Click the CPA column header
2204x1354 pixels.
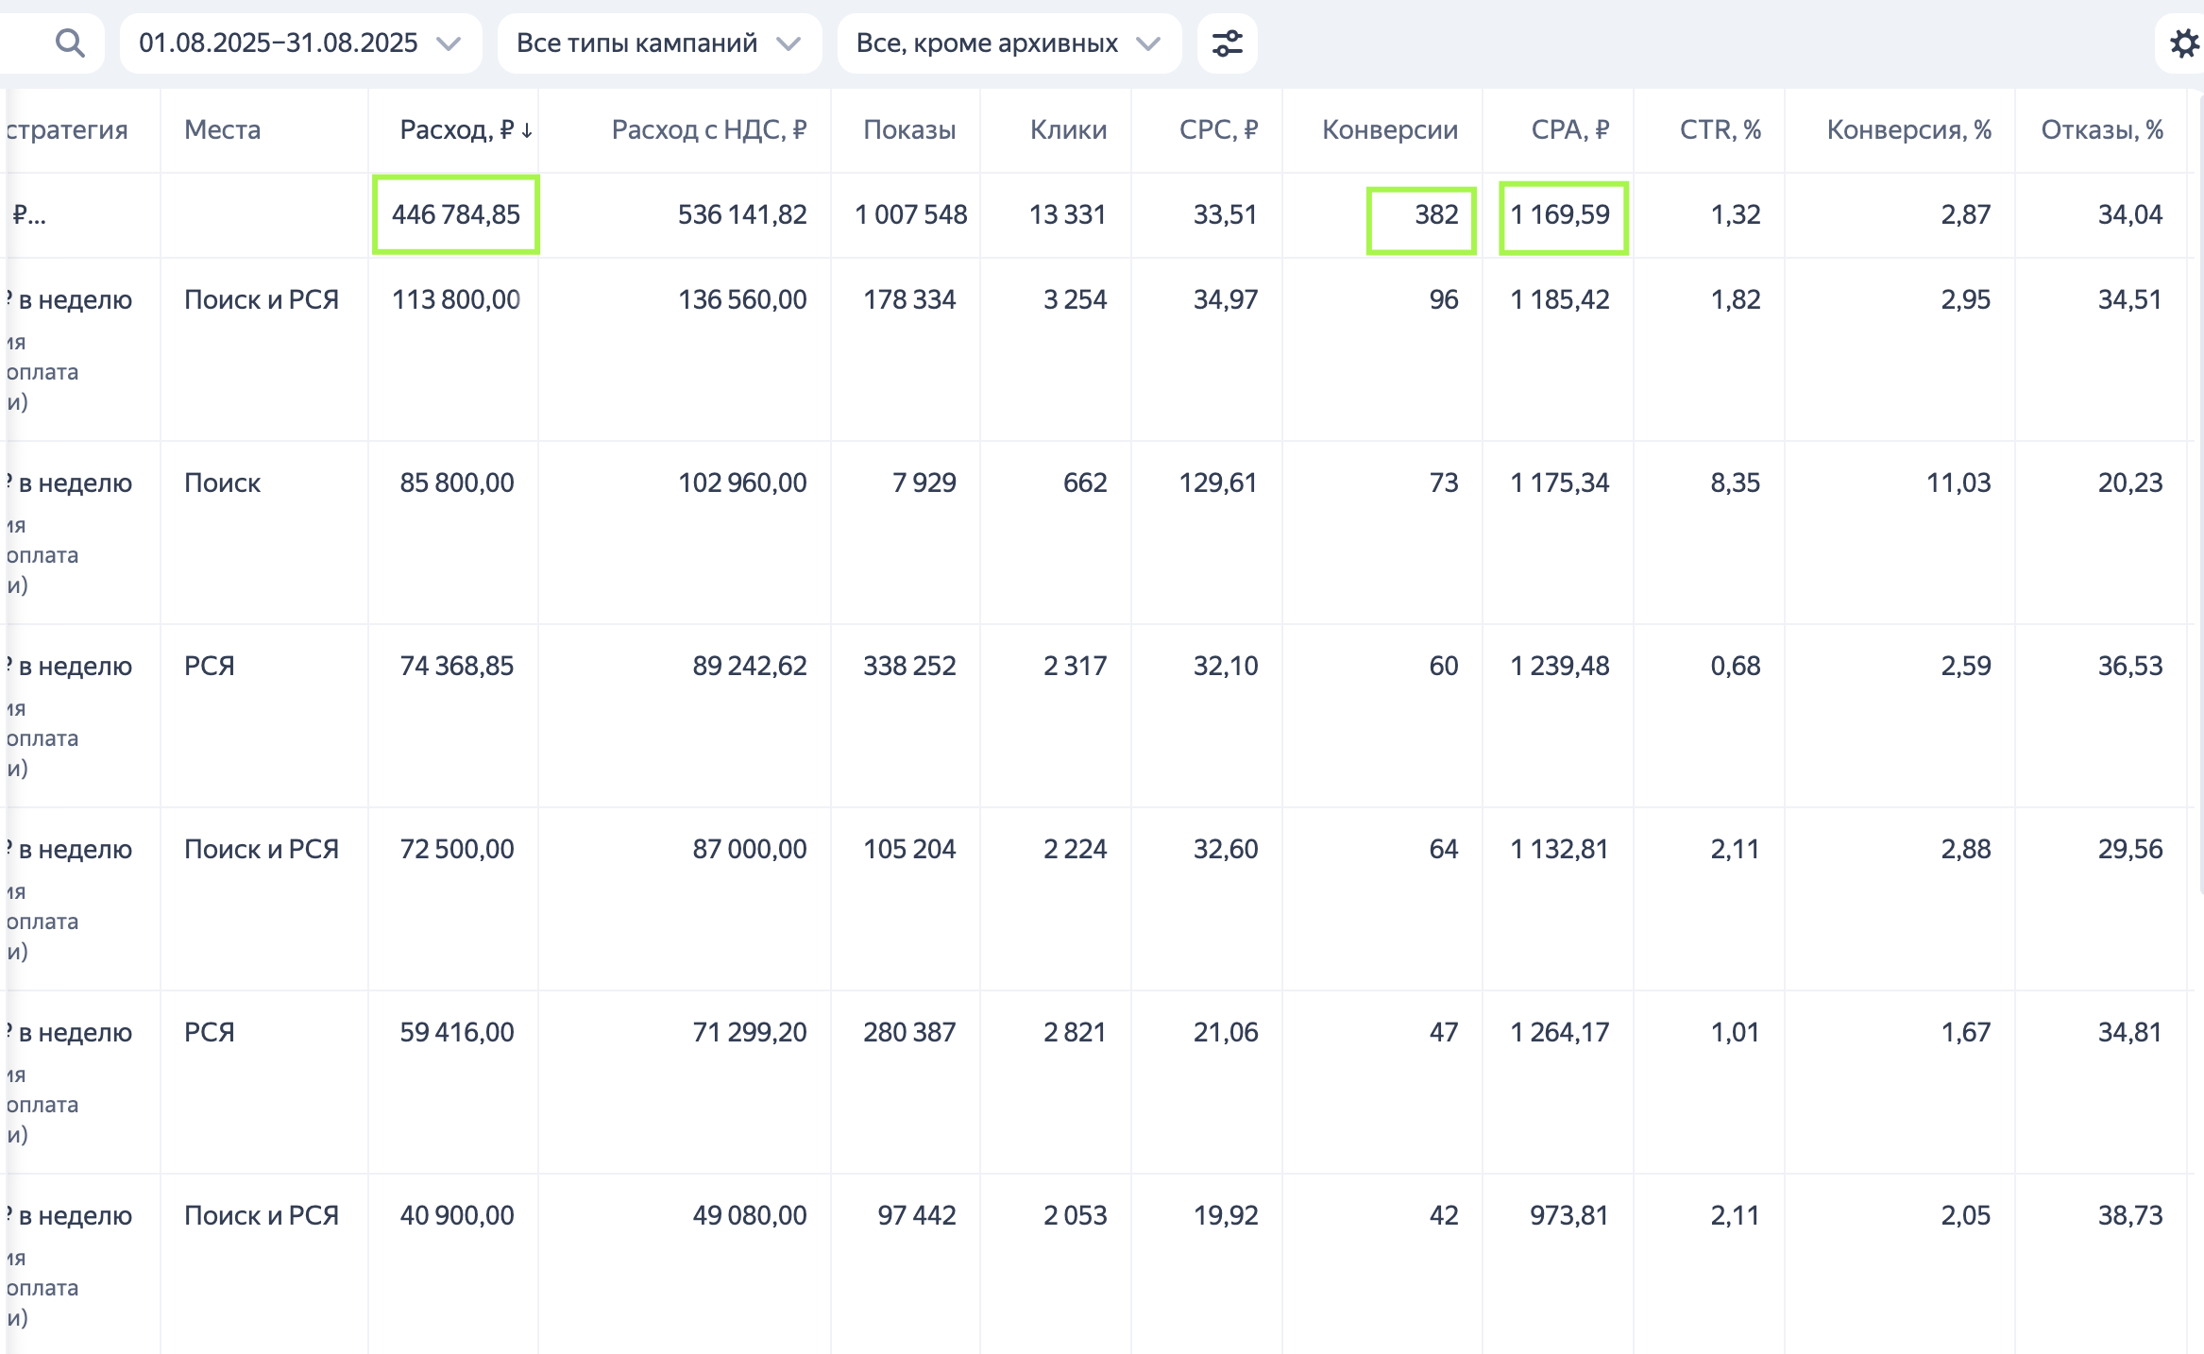1569,130
